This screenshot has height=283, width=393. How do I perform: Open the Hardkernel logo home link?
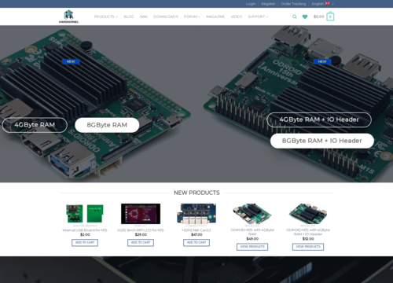point(68,17)
